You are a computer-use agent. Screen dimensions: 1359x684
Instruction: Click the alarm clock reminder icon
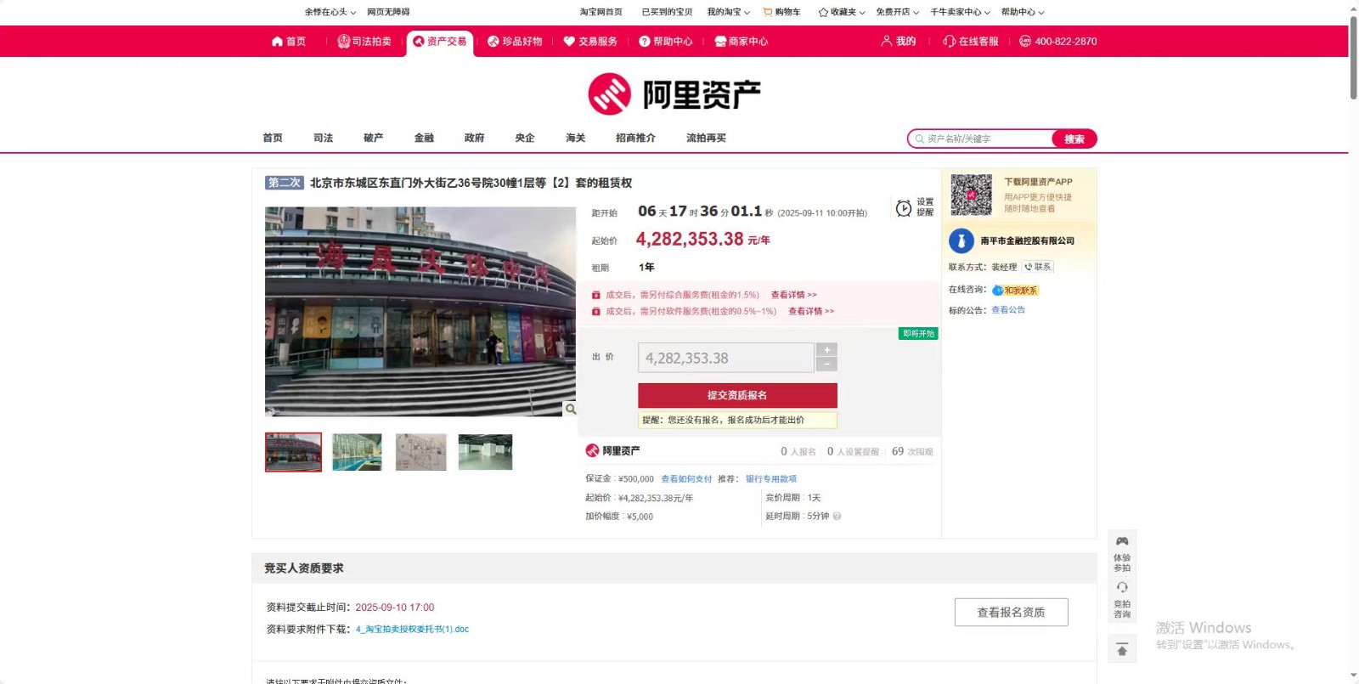click(x=904, y=208)
